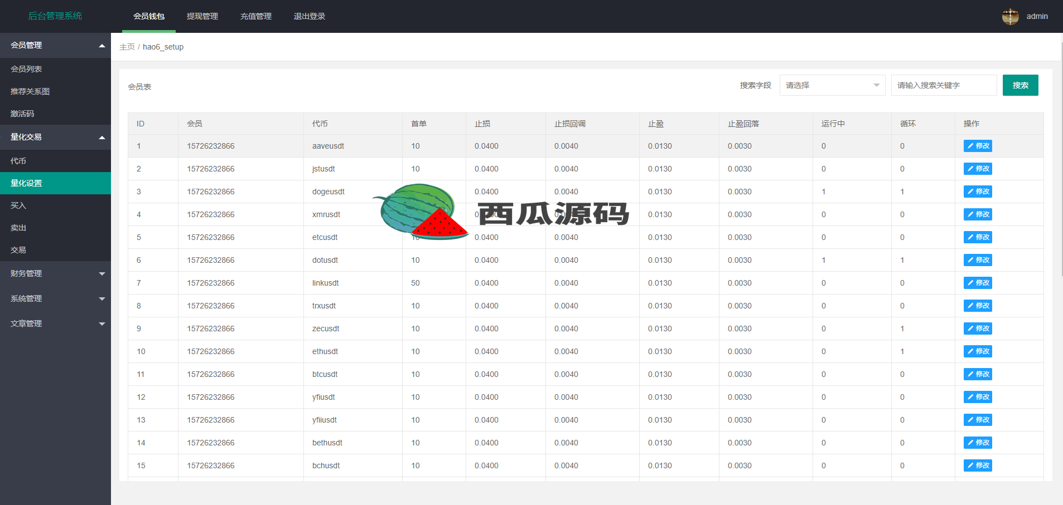Edit the ethusdt row settings
The image size is (1063, 505).
point(978,351)
